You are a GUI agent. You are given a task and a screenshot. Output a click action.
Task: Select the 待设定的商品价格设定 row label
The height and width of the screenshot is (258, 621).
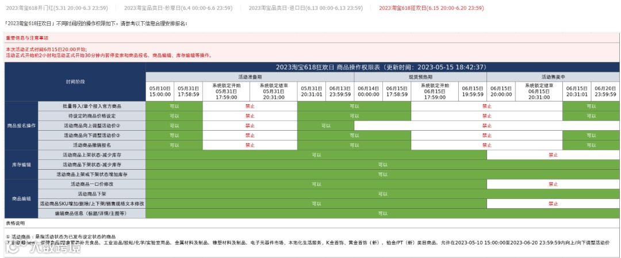[x=92, y=116]
